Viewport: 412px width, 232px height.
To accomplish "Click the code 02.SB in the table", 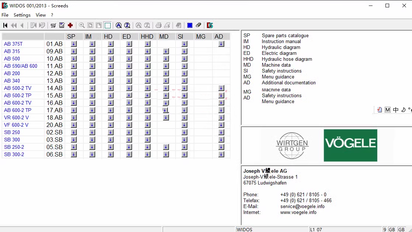I will click(x=54, y=132).
